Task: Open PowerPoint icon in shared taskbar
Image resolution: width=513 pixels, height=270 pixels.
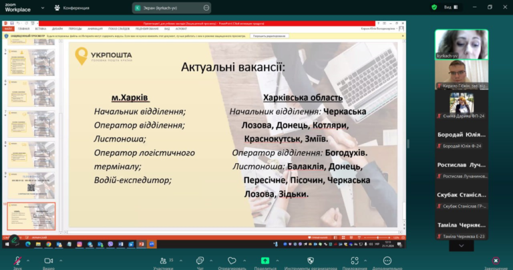Action: point(142,244)
